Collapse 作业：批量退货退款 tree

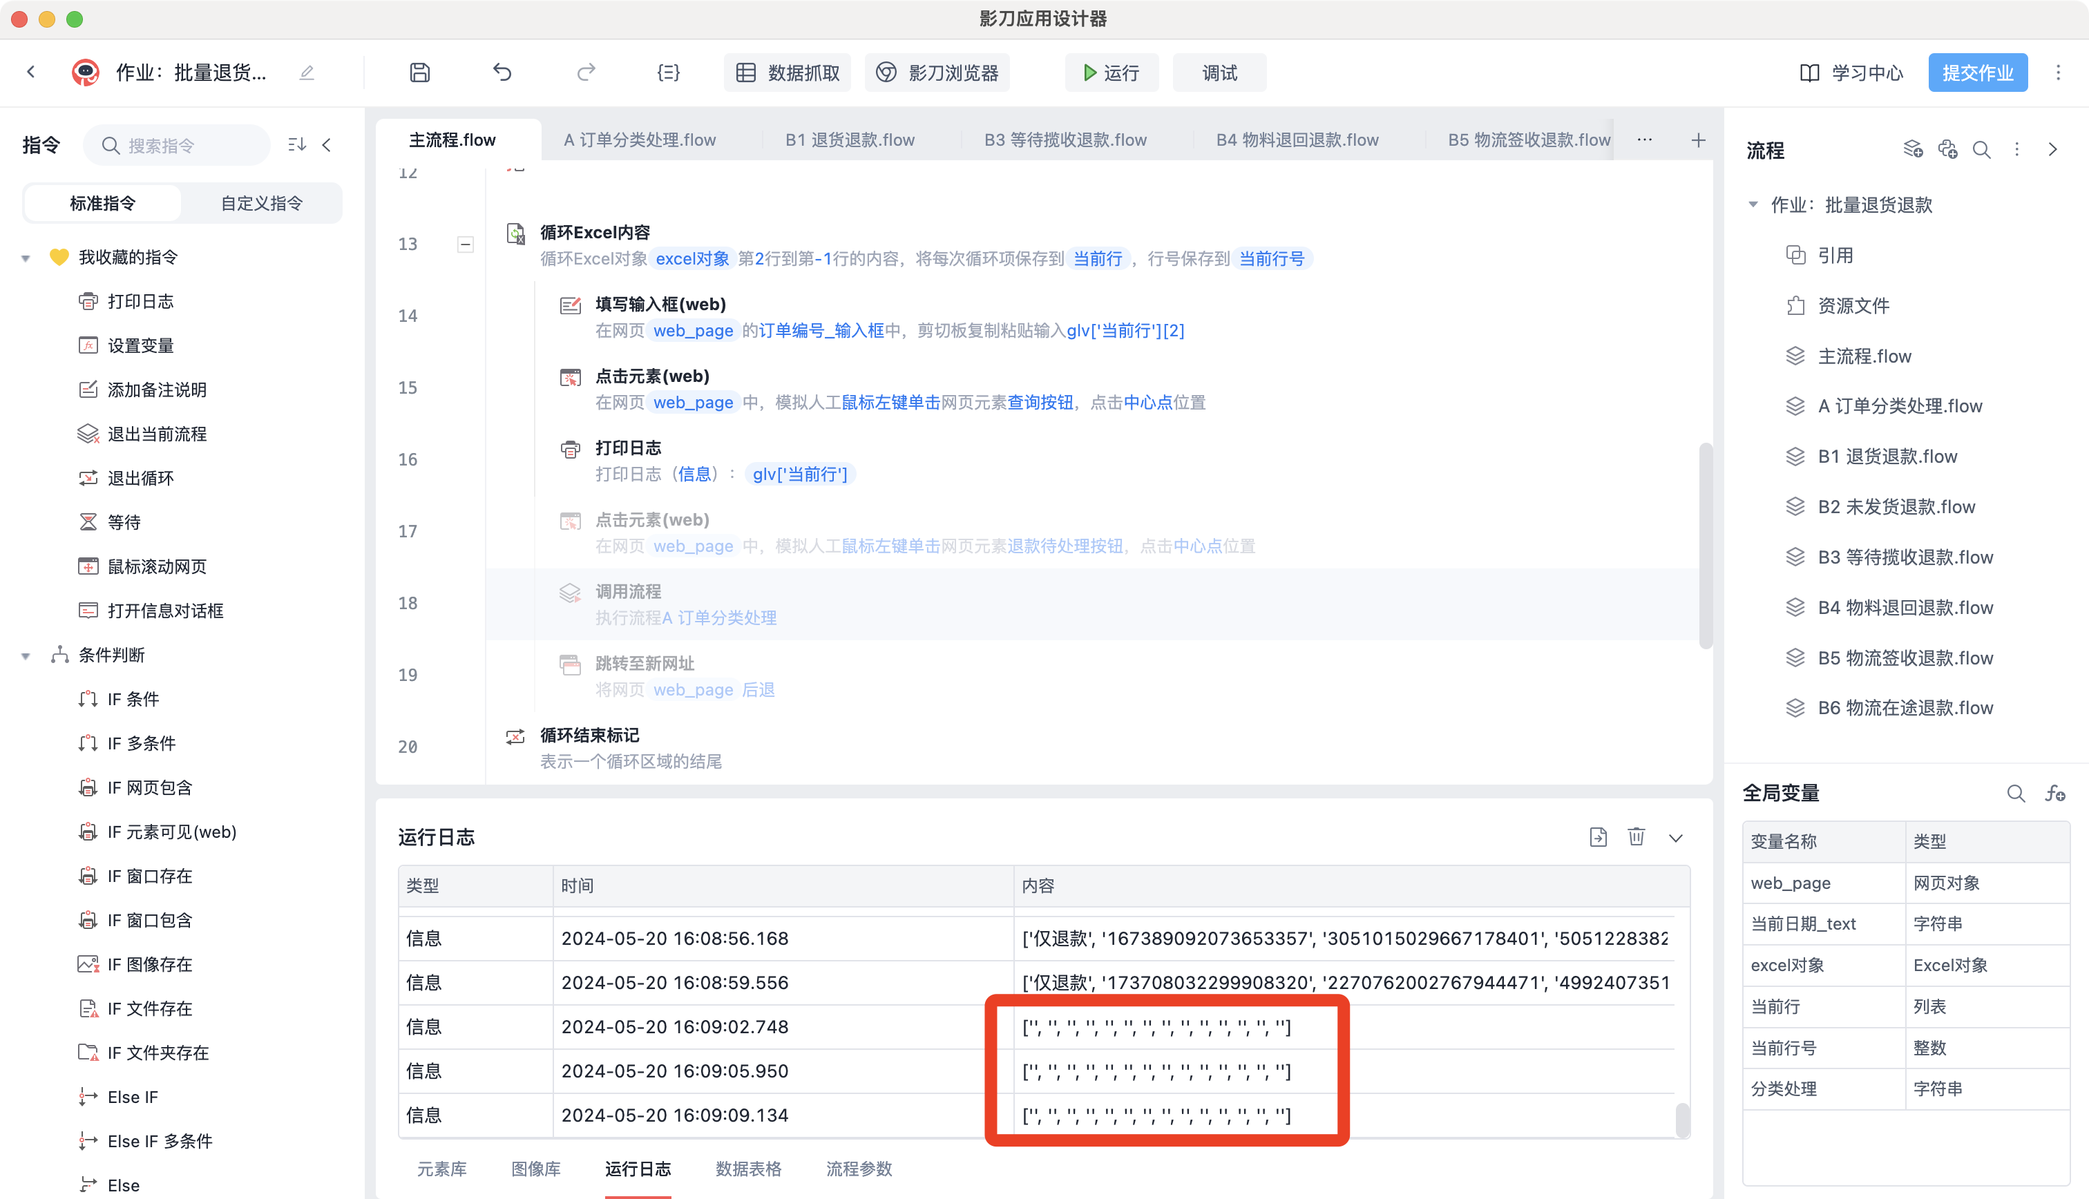point(1753,204)
